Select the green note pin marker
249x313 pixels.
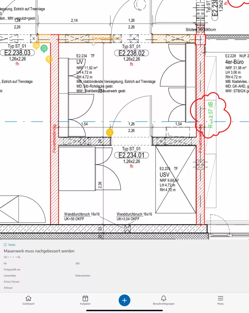[x=44, y=49]
